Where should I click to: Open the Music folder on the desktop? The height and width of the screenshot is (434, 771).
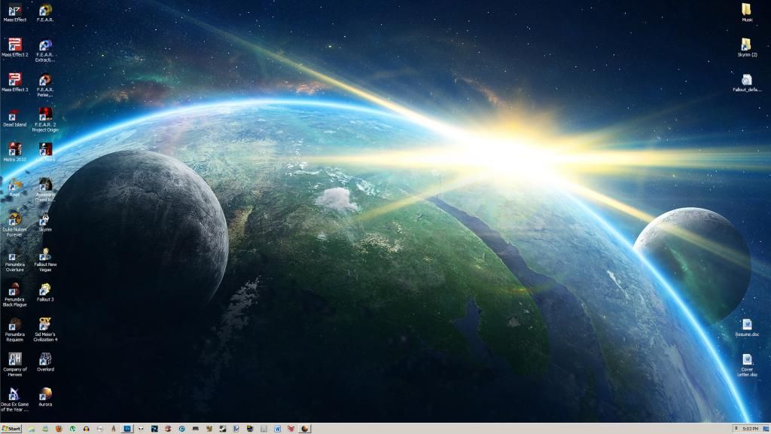pyautogui.click(x=746, y=10)
